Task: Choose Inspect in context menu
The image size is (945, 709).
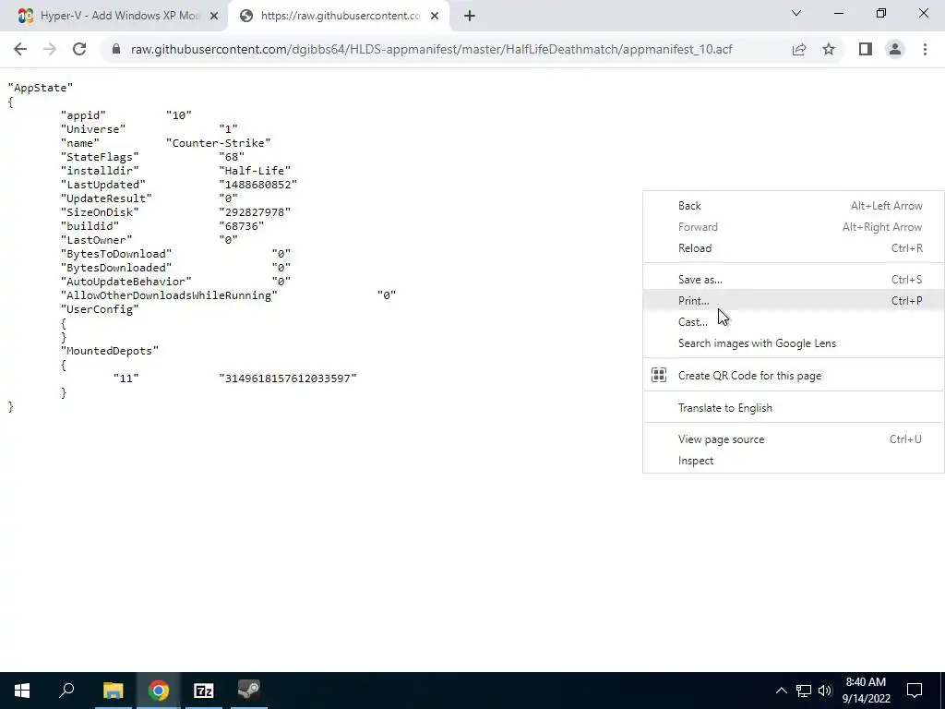Action: [794, 460]
